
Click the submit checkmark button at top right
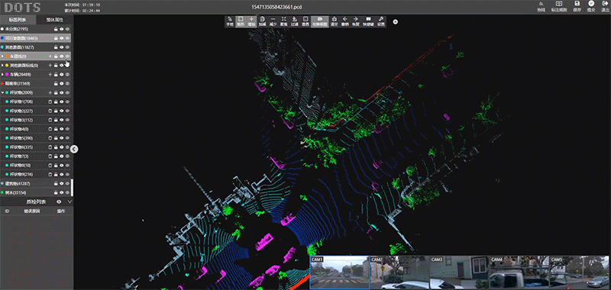[x=591, y=6]
